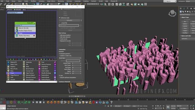Viewport: 195px width, 110px height.
Task: Open the selection filter All dropdown
Action: click(x=18, y=4)
